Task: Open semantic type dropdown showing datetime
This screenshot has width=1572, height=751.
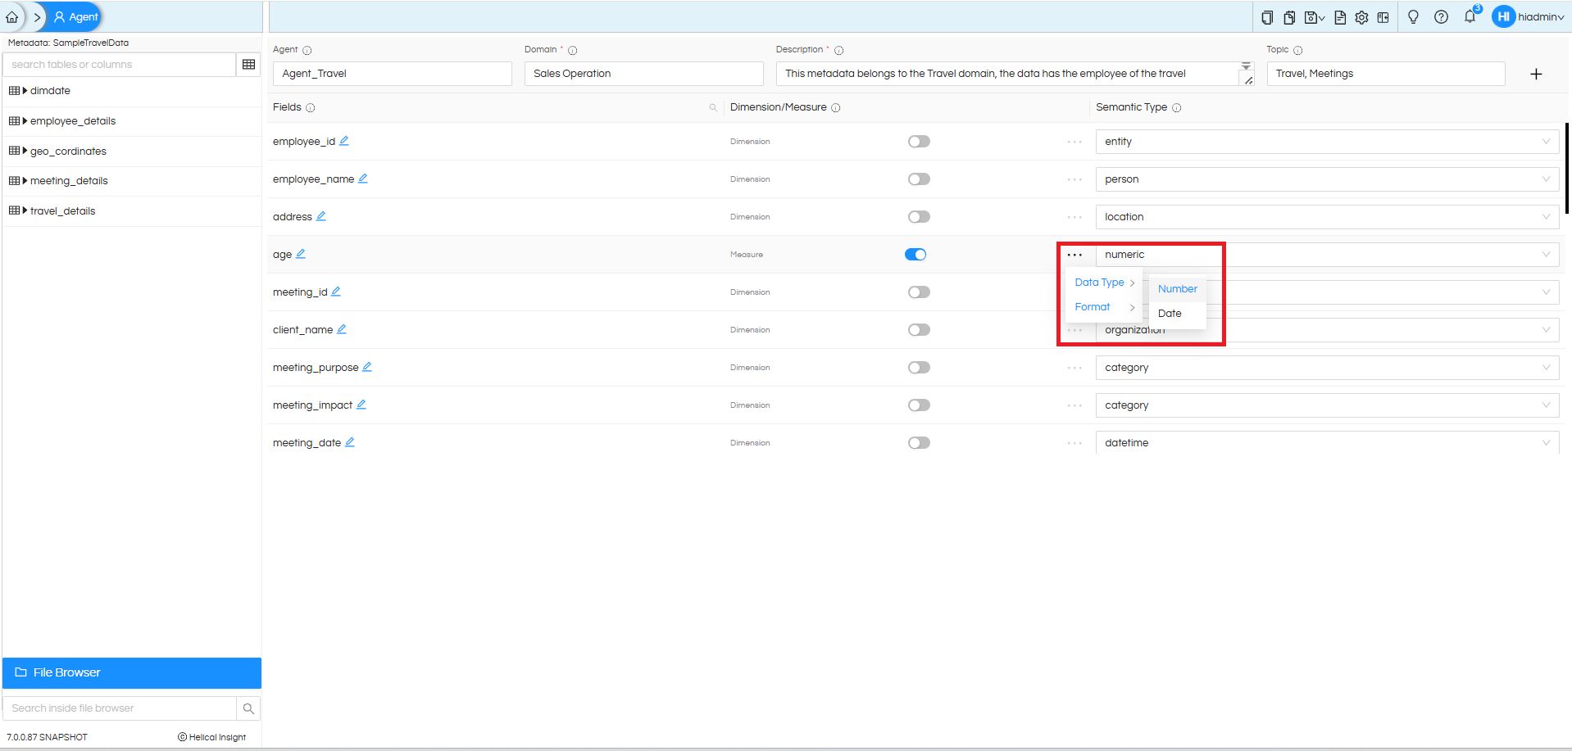Action: pos(1327,443)
